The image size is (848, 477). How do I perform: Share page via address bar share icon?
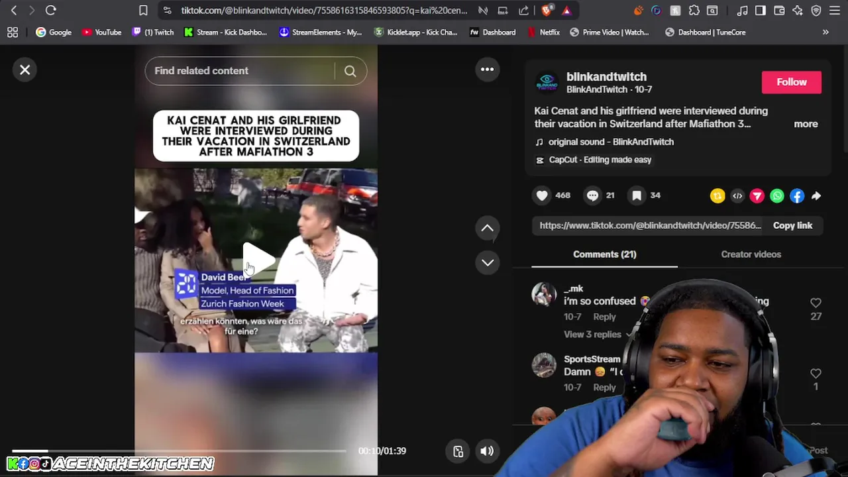[x=523, y=10]
